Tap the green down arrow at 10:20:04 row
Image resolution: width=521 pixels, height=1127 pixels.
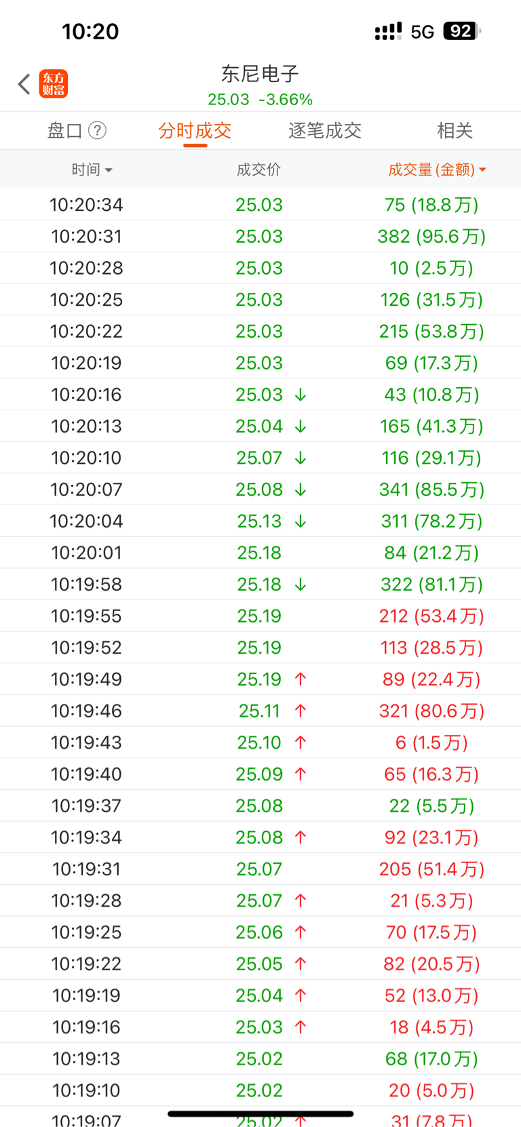point(301,521)
